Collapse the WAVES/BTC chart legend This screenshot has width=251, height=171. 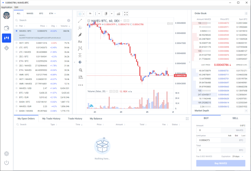coord(89,21)
